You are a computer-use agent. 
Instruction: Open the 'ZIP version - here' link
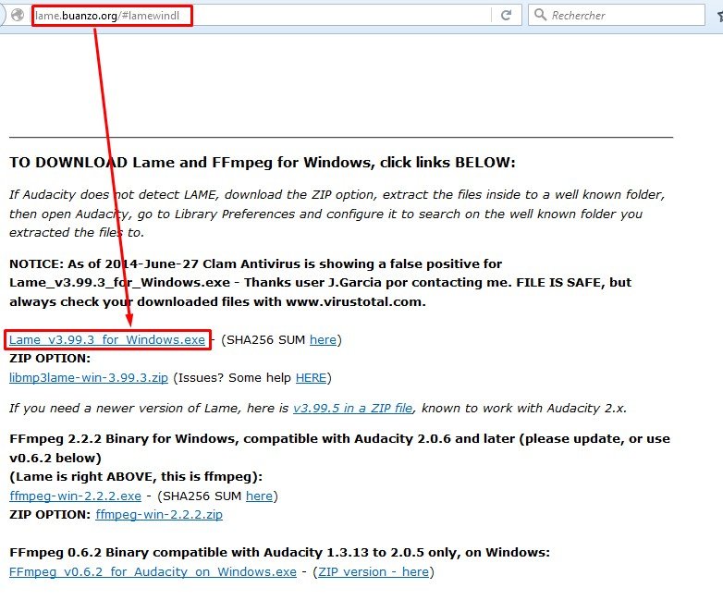click(x=374, y=571)
